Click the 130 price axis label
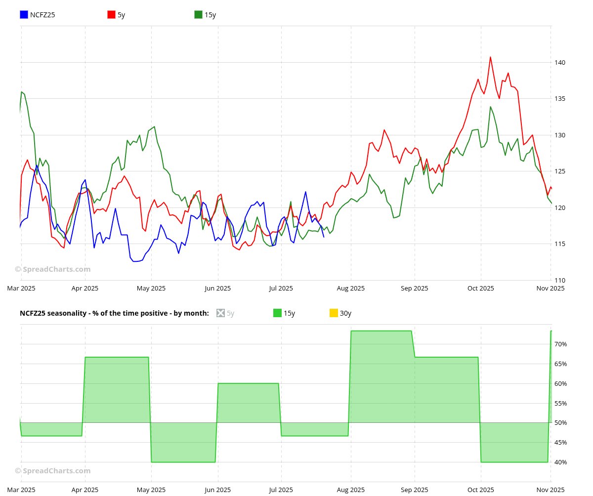Viewport: 593px width, 496px height. pyautogui.click(x=560, y=135)
